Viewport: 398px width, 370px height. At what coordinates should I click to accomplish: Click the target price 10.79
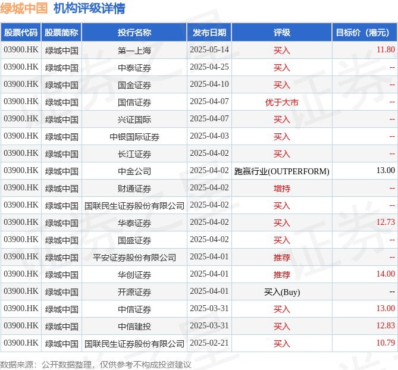pos(386,343)
